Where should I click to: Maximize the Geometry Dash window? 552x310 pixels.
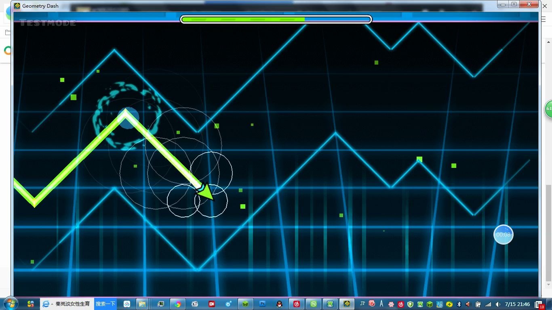(514, 4)
